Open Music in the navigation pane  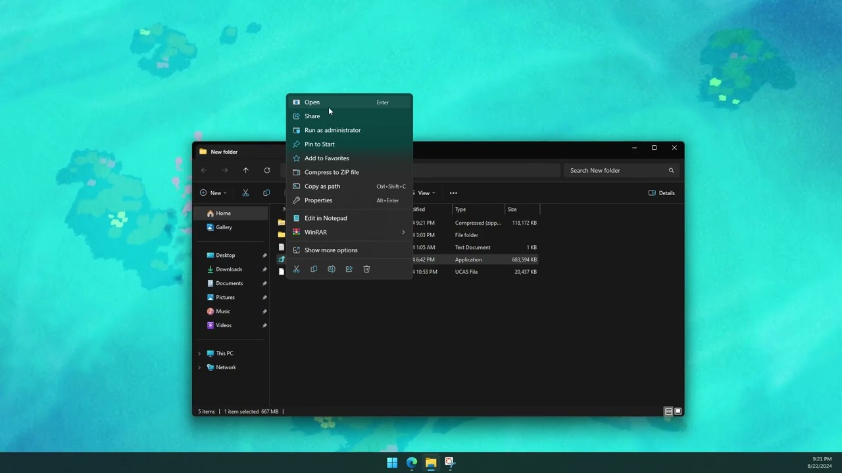click(231, 311)
